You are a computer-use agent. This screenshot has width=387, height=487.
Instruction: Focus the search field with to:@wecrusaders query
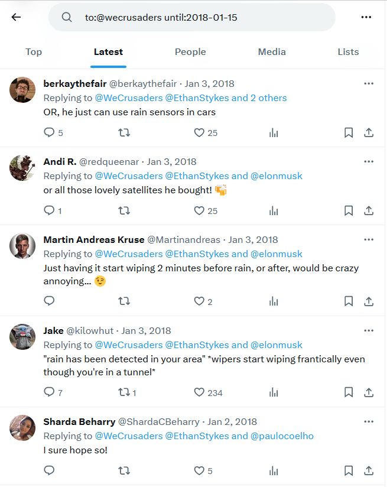point(192,17)
